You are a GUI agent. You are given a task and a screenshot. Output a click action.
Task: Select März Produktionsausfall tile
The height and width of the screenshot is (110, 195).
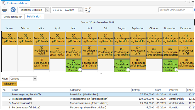pos(42,50)
